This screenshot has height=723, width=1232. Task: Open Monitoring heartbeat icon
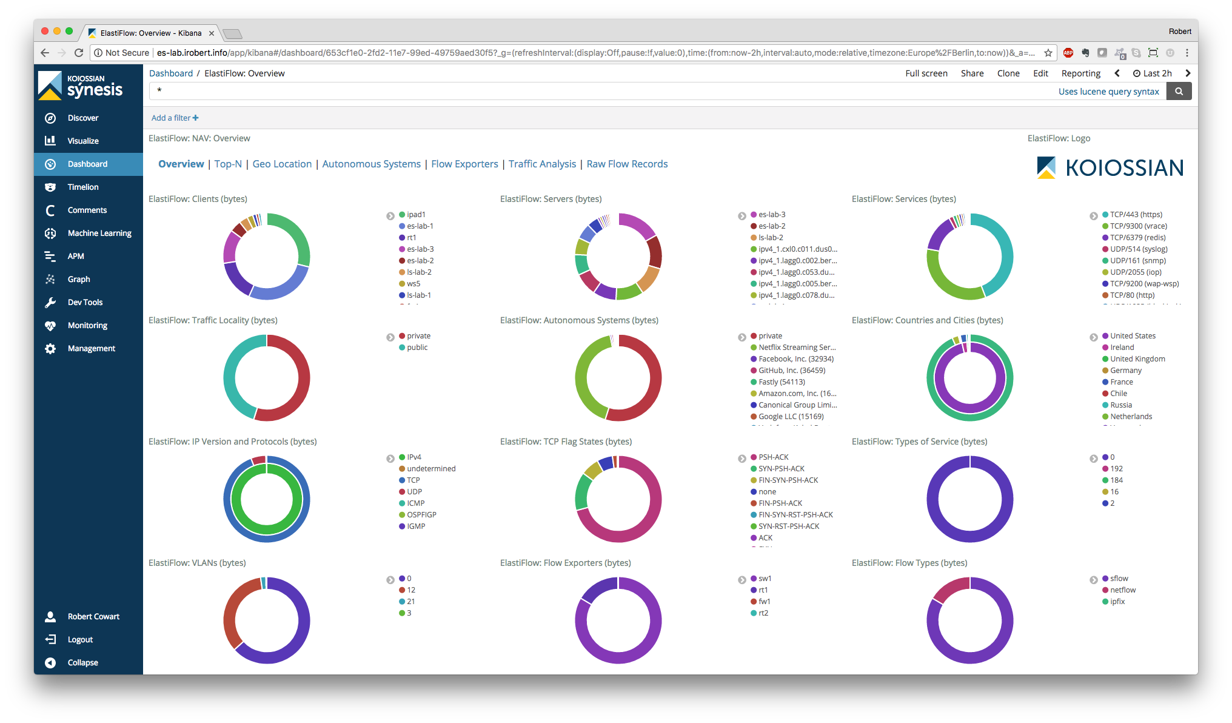pyautogui.click(x=50, y=326)
